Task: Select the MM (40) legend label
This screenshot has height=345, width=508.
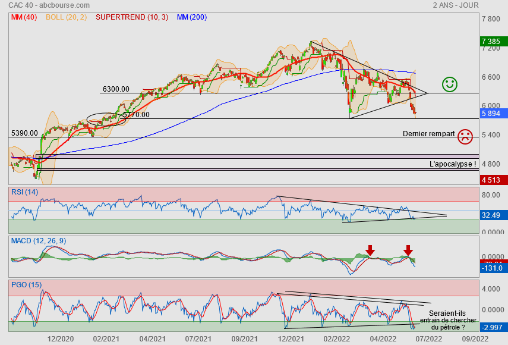Action: click(24, 17)
